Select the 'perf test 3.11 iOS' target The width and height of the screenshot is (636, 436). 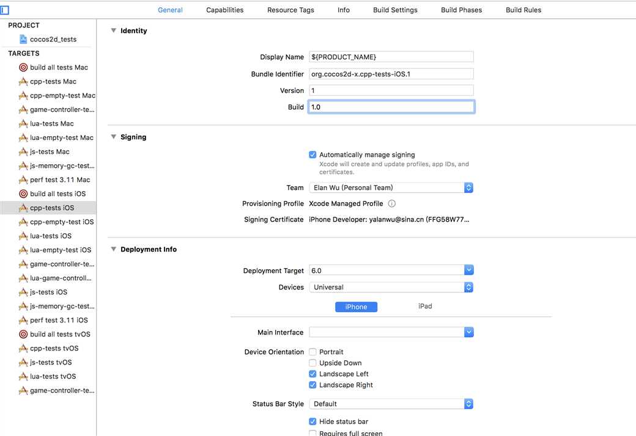(x=48, y=320)
